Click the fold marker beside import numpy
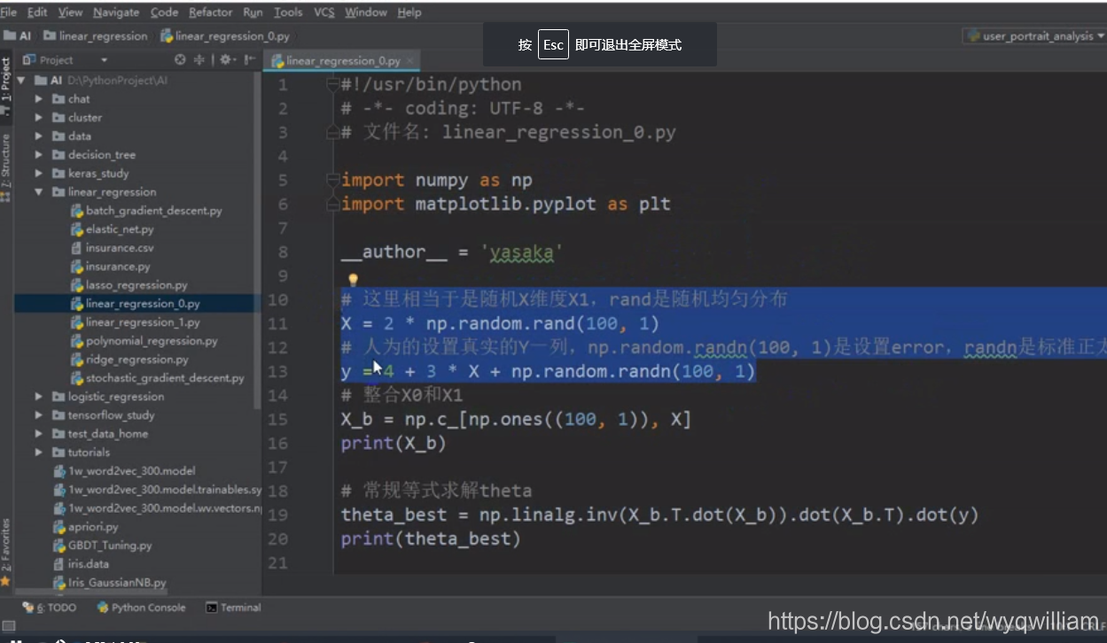 (x=333, y=180)
